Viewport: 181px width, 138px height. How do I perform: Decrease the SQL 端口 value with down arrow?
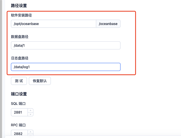point(31,114)
